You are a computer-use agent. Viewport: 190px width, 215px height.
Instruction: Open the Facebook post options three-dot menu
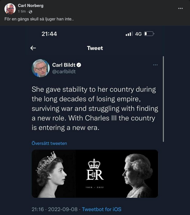(180, 8)
